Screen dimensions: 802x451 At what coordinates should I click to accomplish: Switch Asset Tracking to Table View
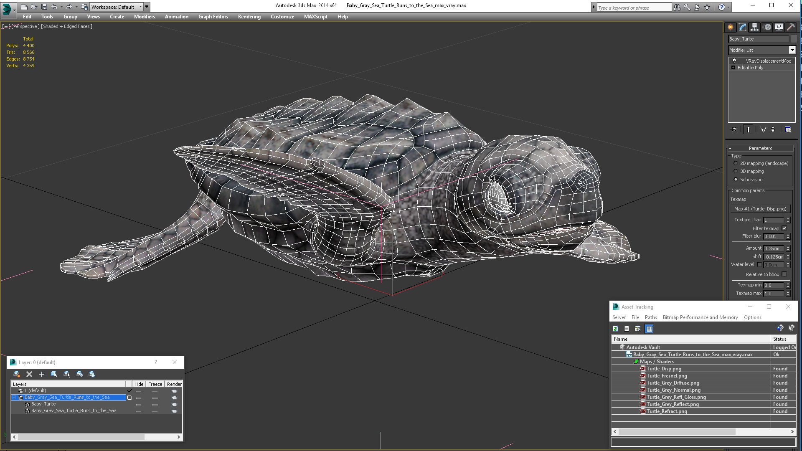[x=649, y=329]
